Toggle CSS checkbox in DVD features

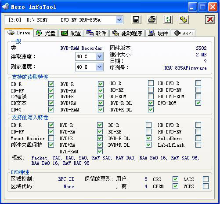click(x=175, y=179)
